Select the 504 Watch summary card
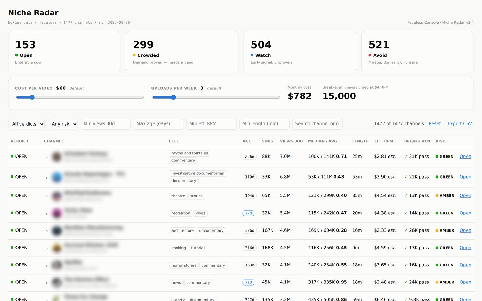Image resolution: width=482 pixels, height=301 pixels. 300,51
